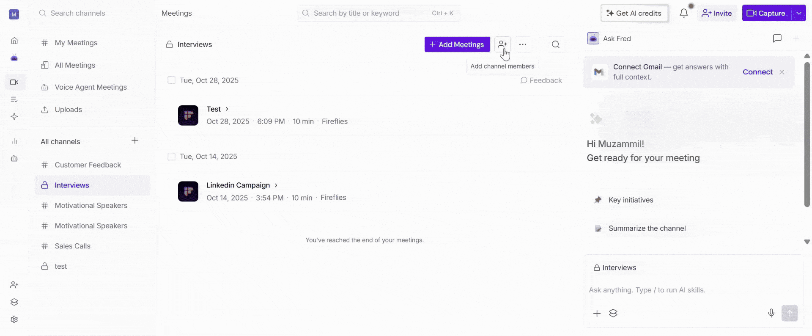Check the Tue, Oct 28, 2025 checkbox
Screen dimensions: 812x336
(x=171, y=80)
